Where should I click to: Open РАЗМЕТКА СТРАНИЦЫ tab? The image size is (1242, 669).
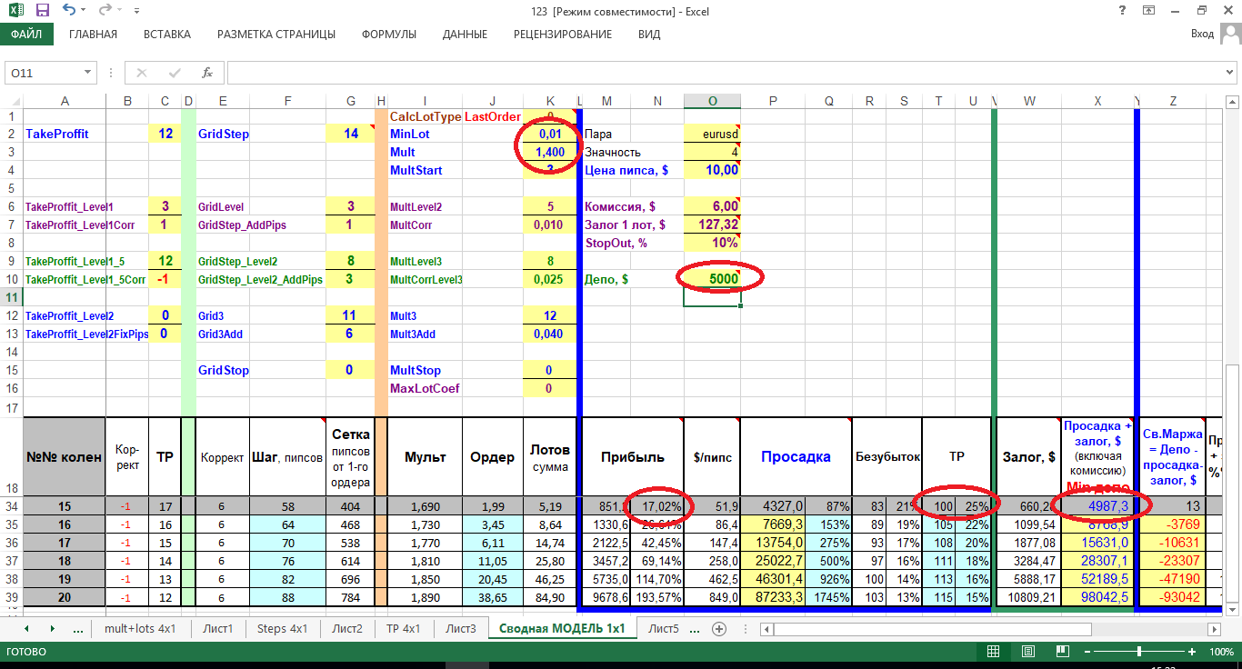pos(276,35)
